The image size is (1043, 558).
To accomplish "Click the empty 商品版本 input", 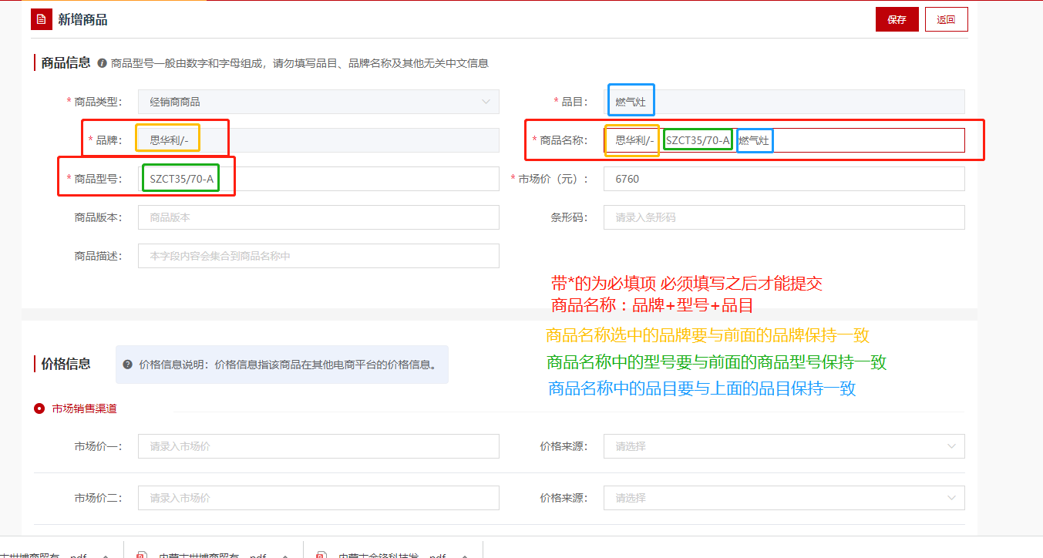I will [318, 217].
